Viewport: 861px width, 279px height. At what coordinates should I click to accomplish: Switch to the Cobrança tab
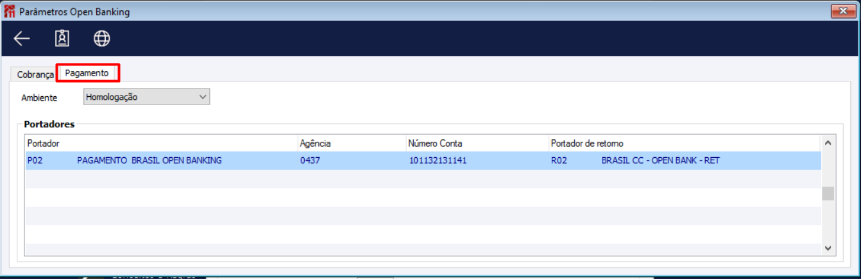[35, 74]
